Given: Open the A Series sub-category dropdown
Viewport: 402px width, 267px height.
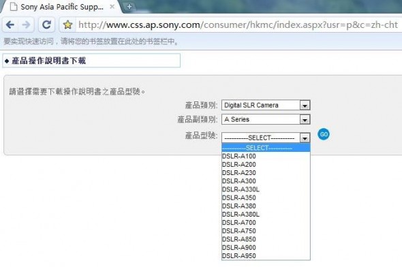Looking at the screenshot, I should click(266, 119).
